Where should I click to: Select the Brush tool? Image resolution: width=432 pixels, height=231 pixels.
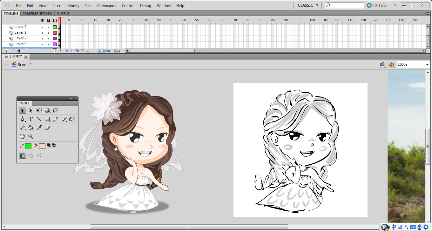coord(64,119)
